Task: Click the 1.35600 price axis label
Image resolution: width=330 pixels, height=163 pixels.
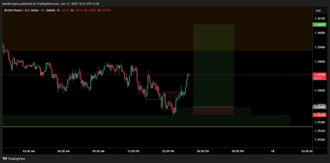Action: [319, 91]
